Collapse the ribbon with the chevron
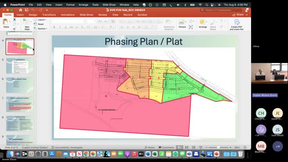The width and height of the screenshot is (288, 162). click(x=247, y=15)
